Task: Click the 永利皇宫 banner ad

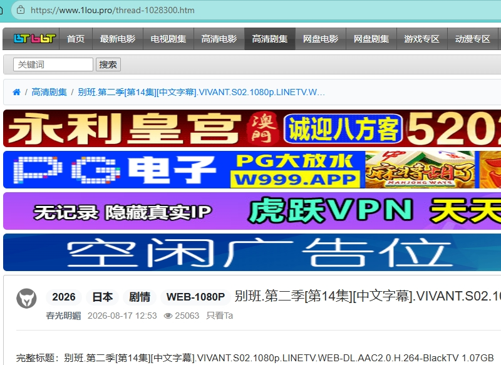Action: point(252,128)
